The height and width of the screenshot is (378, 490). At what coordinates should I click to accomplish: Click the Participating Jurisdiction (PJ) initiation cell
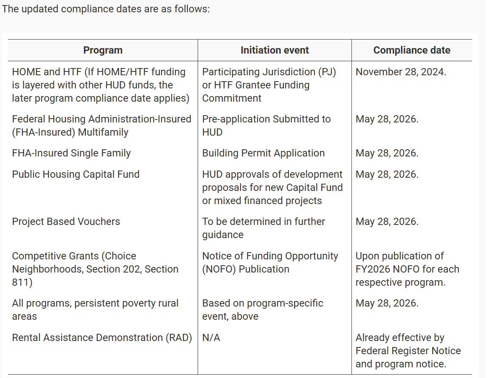269,85
